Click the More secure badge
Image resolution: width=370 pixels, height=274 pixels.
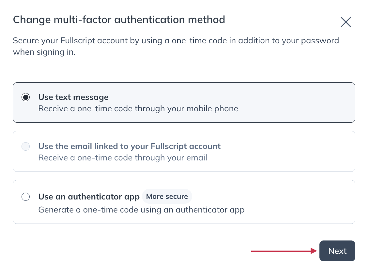[x=167, y=196]
